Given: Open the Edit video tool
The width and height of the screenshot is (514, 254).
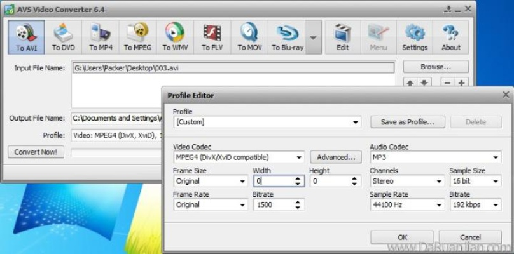Looking at the screenshot, I should (342, 37).
